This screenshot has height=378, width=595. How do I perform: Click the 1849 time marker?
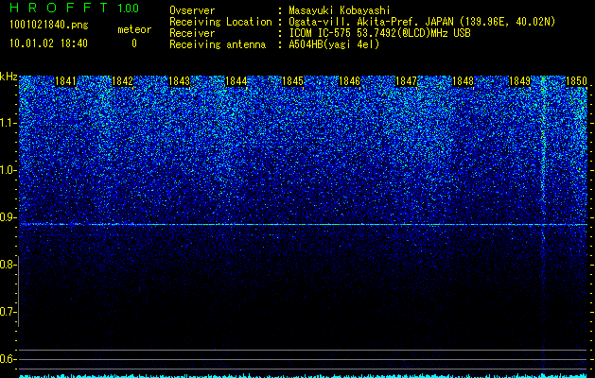click(x=519, y=81)
